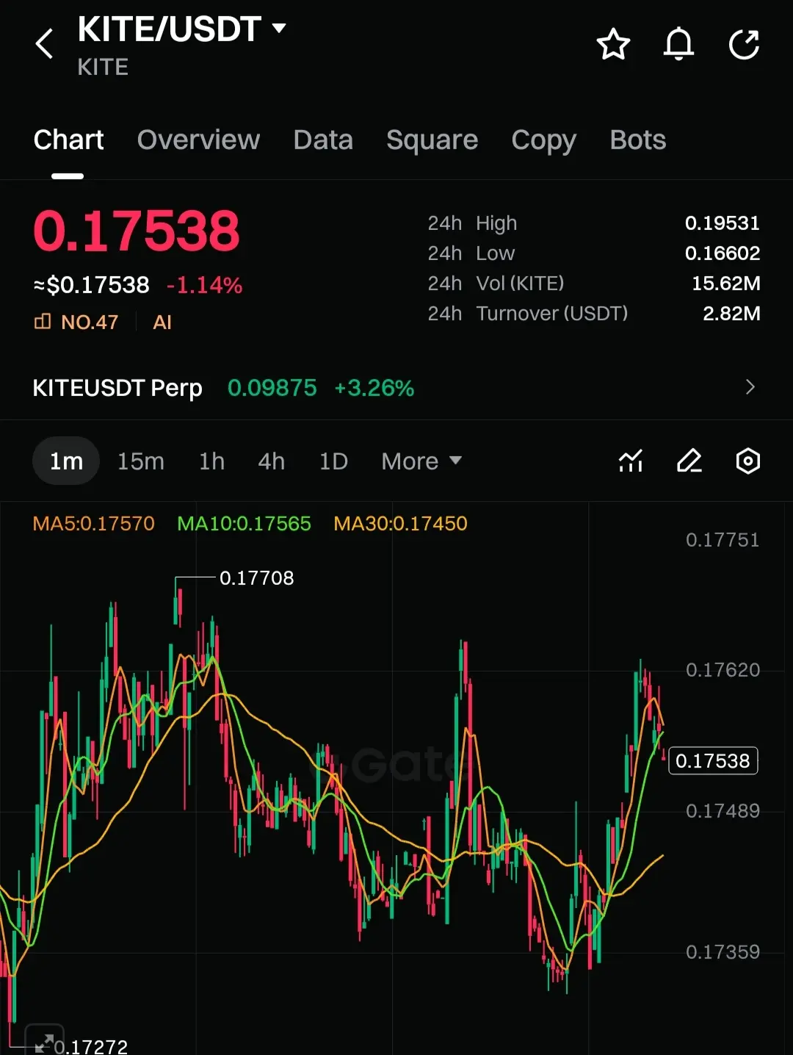The image size is (793, 1055).
Task: Tap the 24h Low value 0.16602
Action: point(722,253)
